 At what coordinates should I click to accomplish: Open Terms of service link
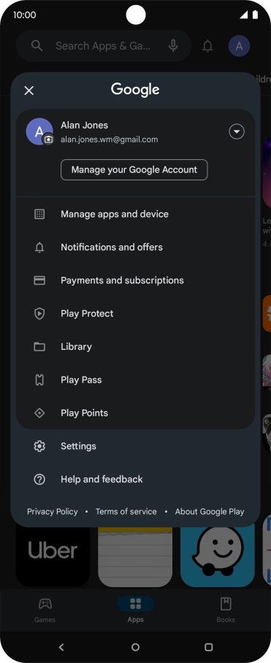126,512
